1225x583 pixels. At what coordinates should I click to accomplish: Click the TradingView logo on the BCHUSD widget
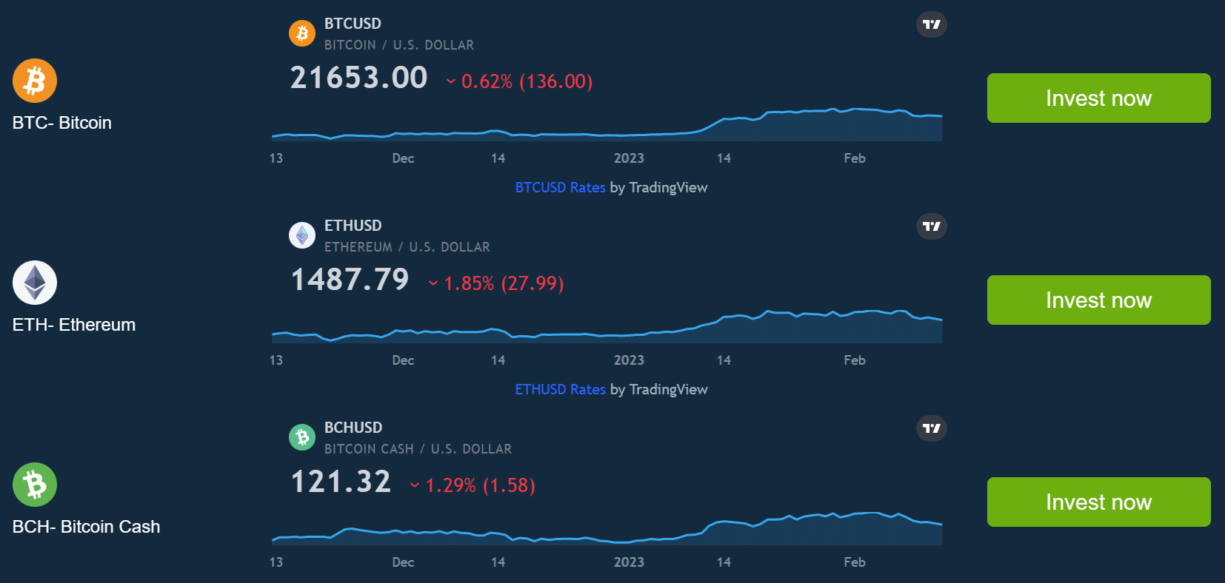[931, 428]
